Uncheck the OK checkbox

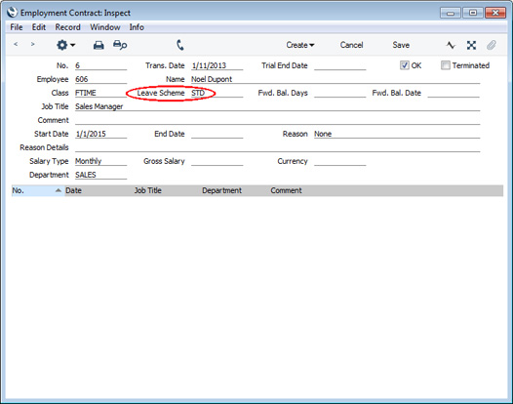click(405, 65)
